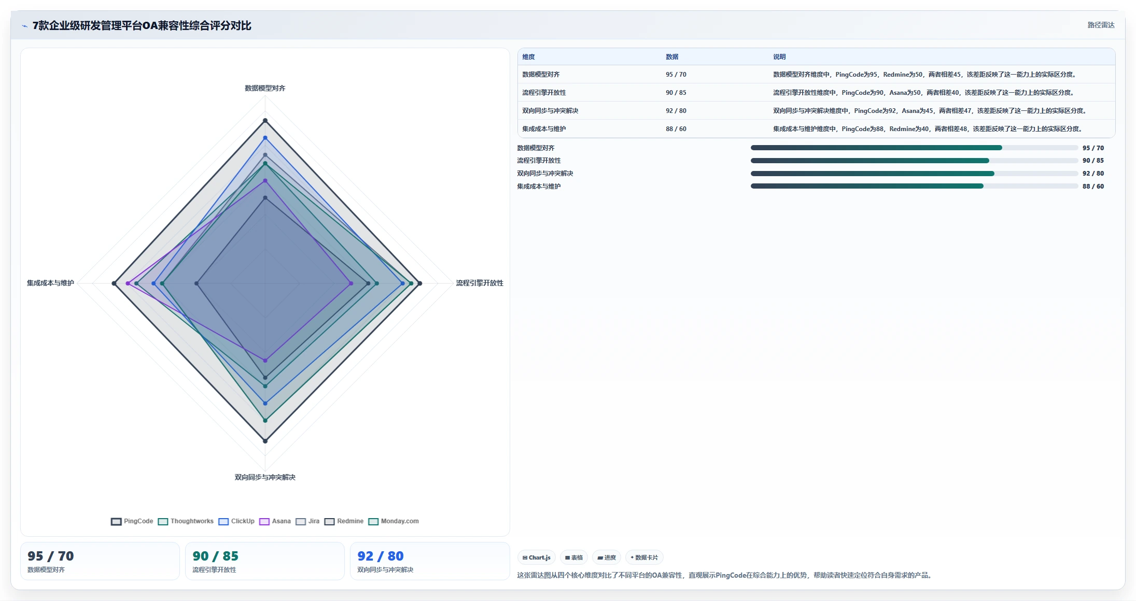
Task: Open the 90 / 85 流程引擎开放性 card
Action: pyautogui.click(x=265, y=561)
